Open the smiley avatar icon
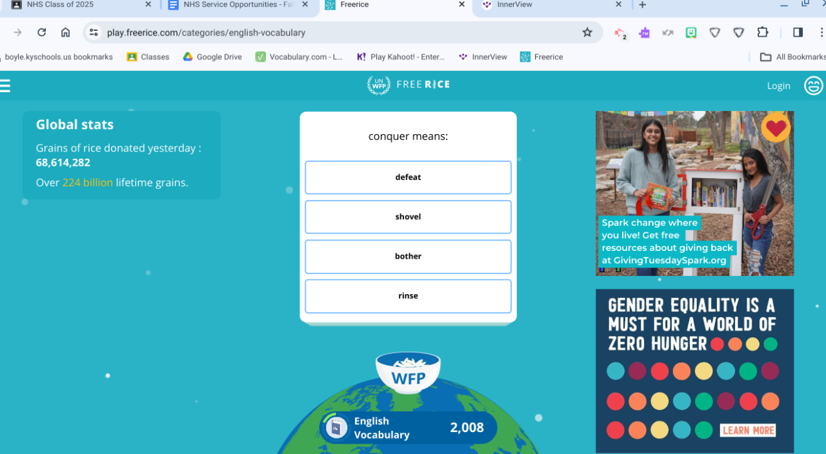Viewport: 826px width, 454px height. [814, 85]
